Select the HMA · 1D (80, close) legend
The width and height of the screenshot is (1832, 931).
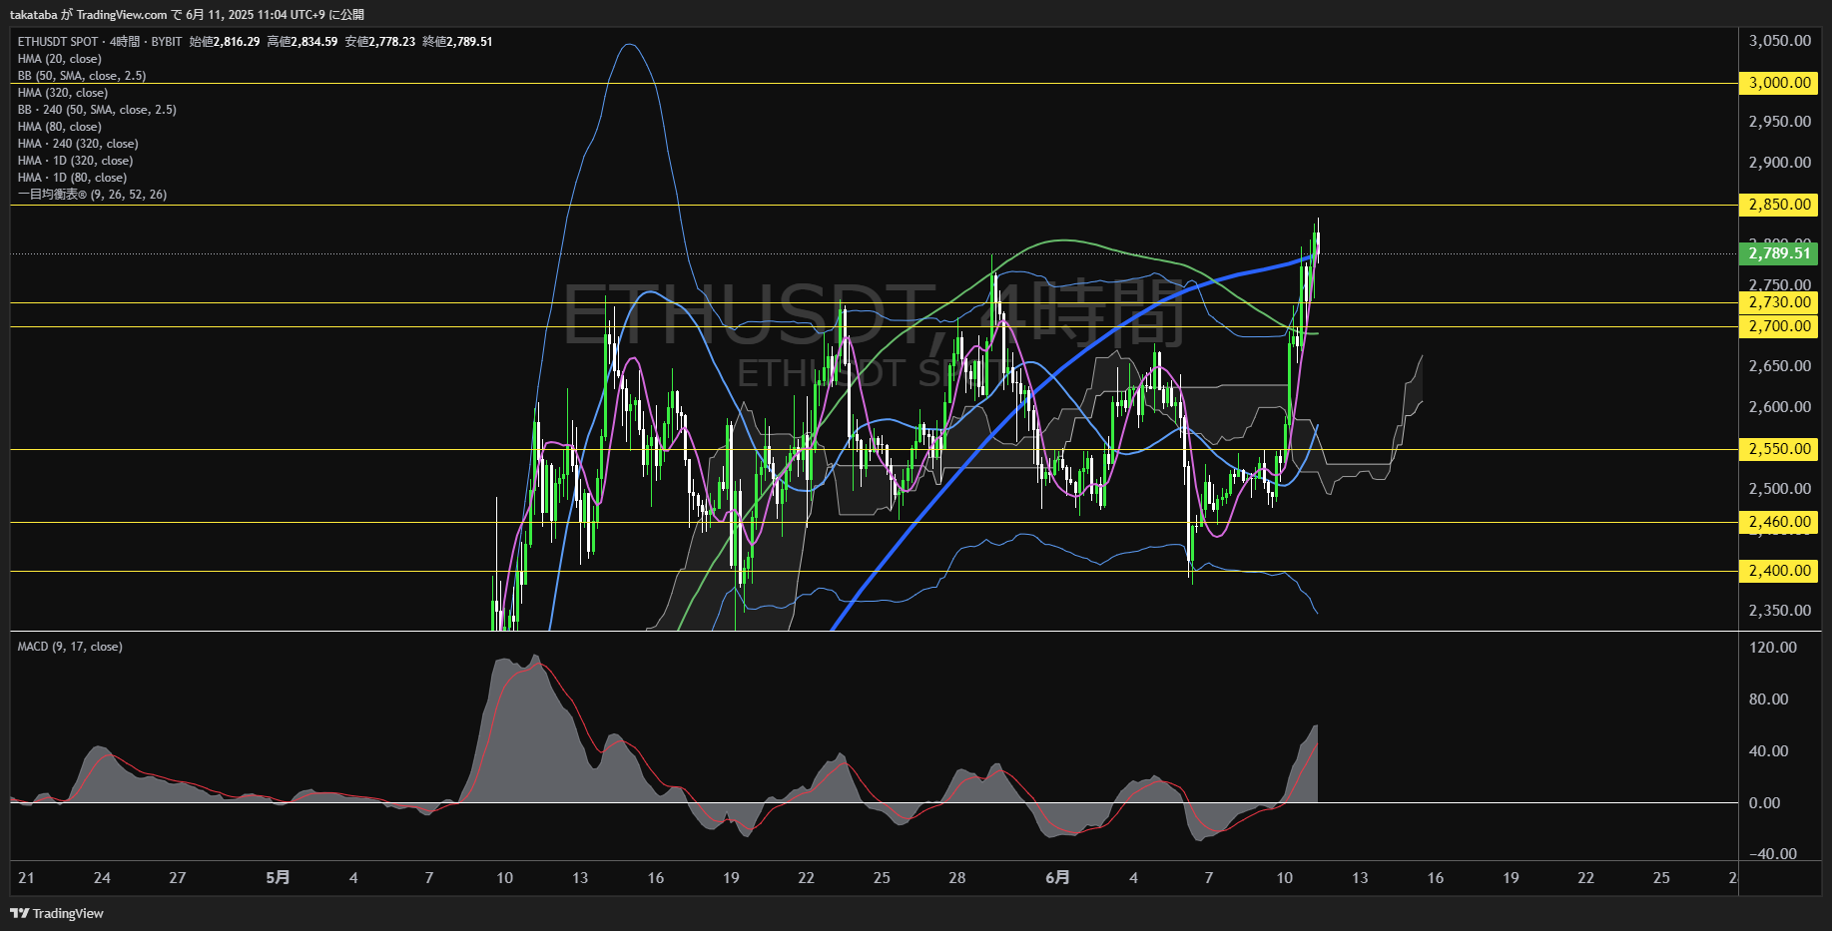(x=72, y=178)
